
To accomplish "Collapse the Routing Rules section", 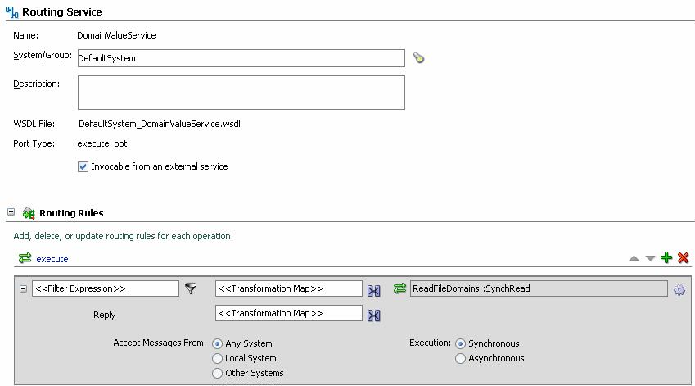I will coord(11,212).
